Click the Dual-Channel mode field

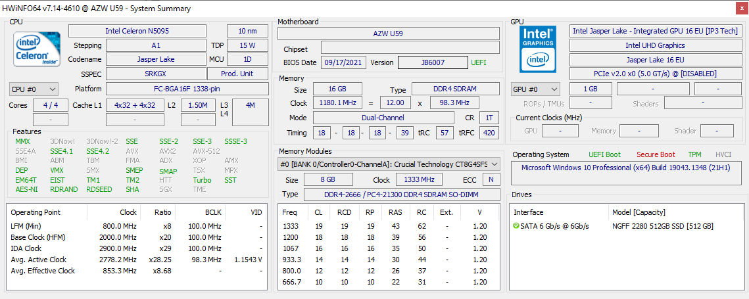383,118
